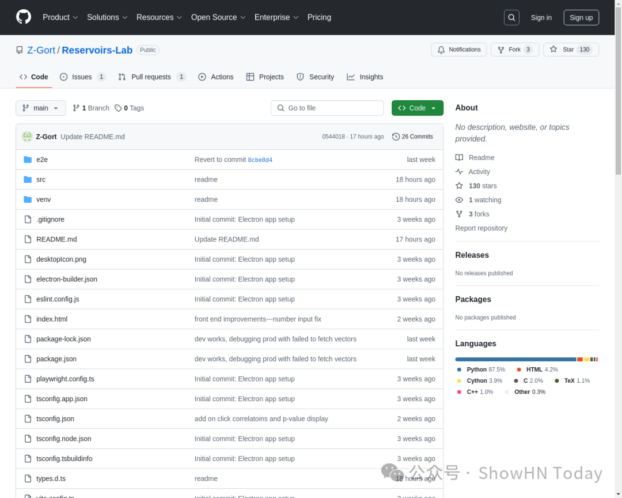Open the e2e folder icon

[28, 159]
